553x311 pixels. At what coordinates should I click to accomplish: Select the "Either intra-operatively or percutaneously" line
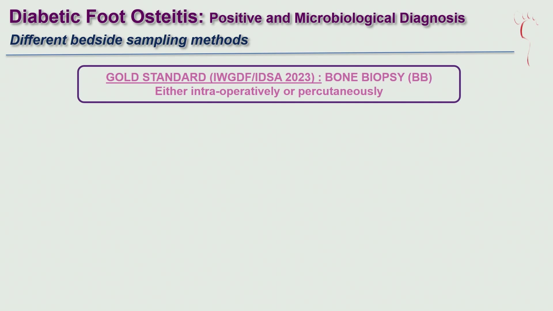(x=269, y=91)
